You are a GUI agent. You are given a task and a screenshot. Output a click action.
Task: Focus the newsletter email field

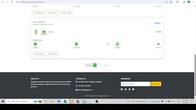(136, 84)
